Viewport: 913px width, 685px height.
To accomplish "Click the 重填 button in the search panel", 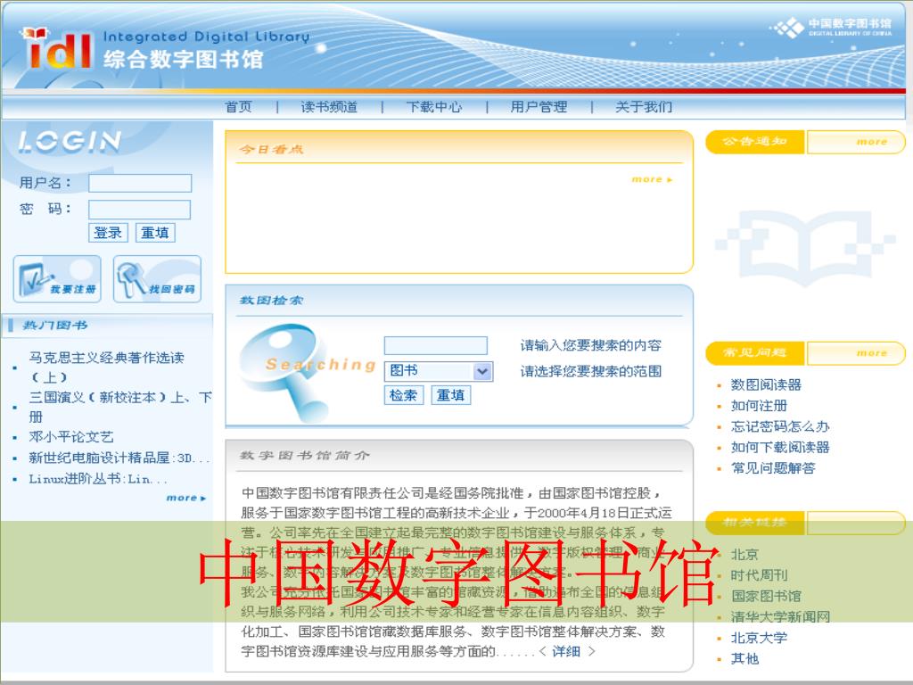I will click(x=450, y=395).
